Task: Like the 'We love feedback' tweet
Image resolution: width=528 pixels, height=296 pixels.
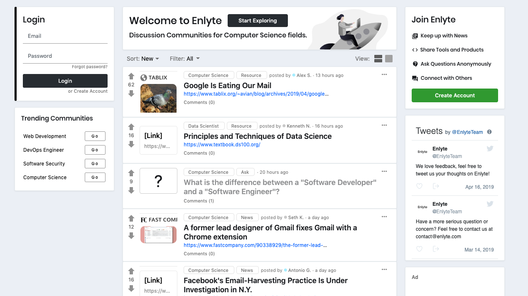Action: tap(420, 186)
